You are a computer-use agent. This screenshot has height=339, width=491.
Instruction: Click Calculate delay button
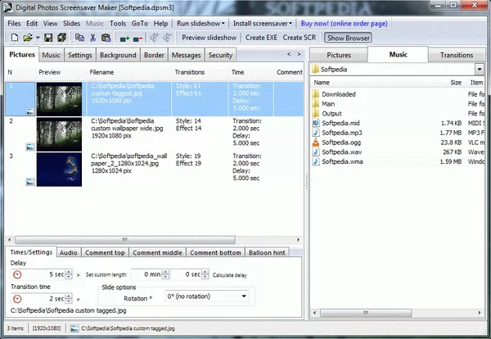pos(229,275)
